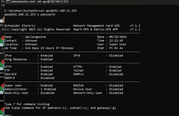Click the FTP 'Enabled' status
Viewport: 179px width, 116px height.
pyautogui.click(x=47, y=70)
